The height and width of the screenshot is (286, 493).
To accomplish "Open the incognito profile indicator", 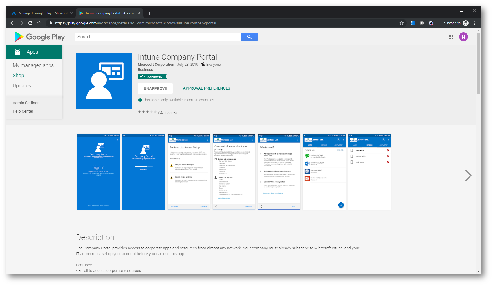I will [455, 23].
